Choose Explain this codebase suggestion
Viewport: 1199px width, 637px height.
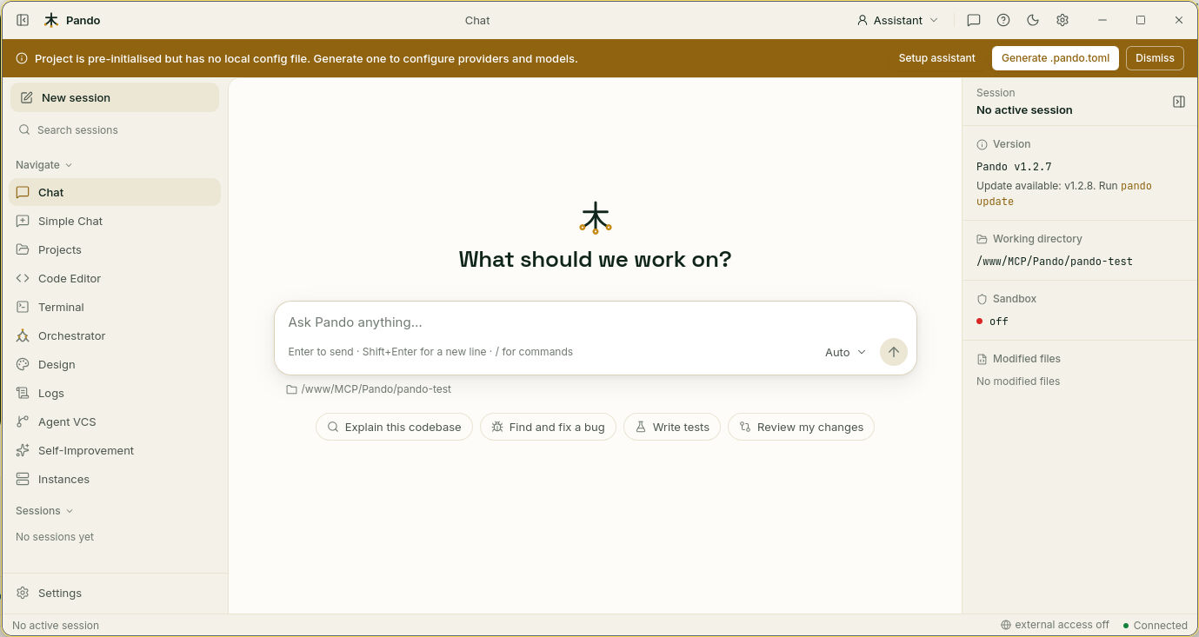tap(394, 427)
